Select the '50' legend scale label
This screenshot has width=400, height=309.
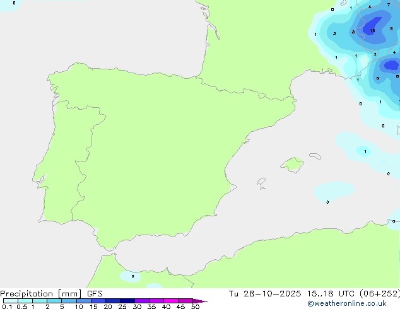pos(195,306)
